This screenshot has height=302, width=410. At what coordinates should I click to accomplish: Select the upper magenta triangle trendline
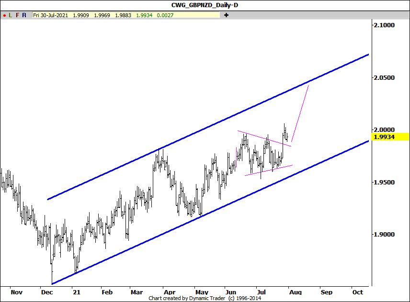[x=264, y=139]
